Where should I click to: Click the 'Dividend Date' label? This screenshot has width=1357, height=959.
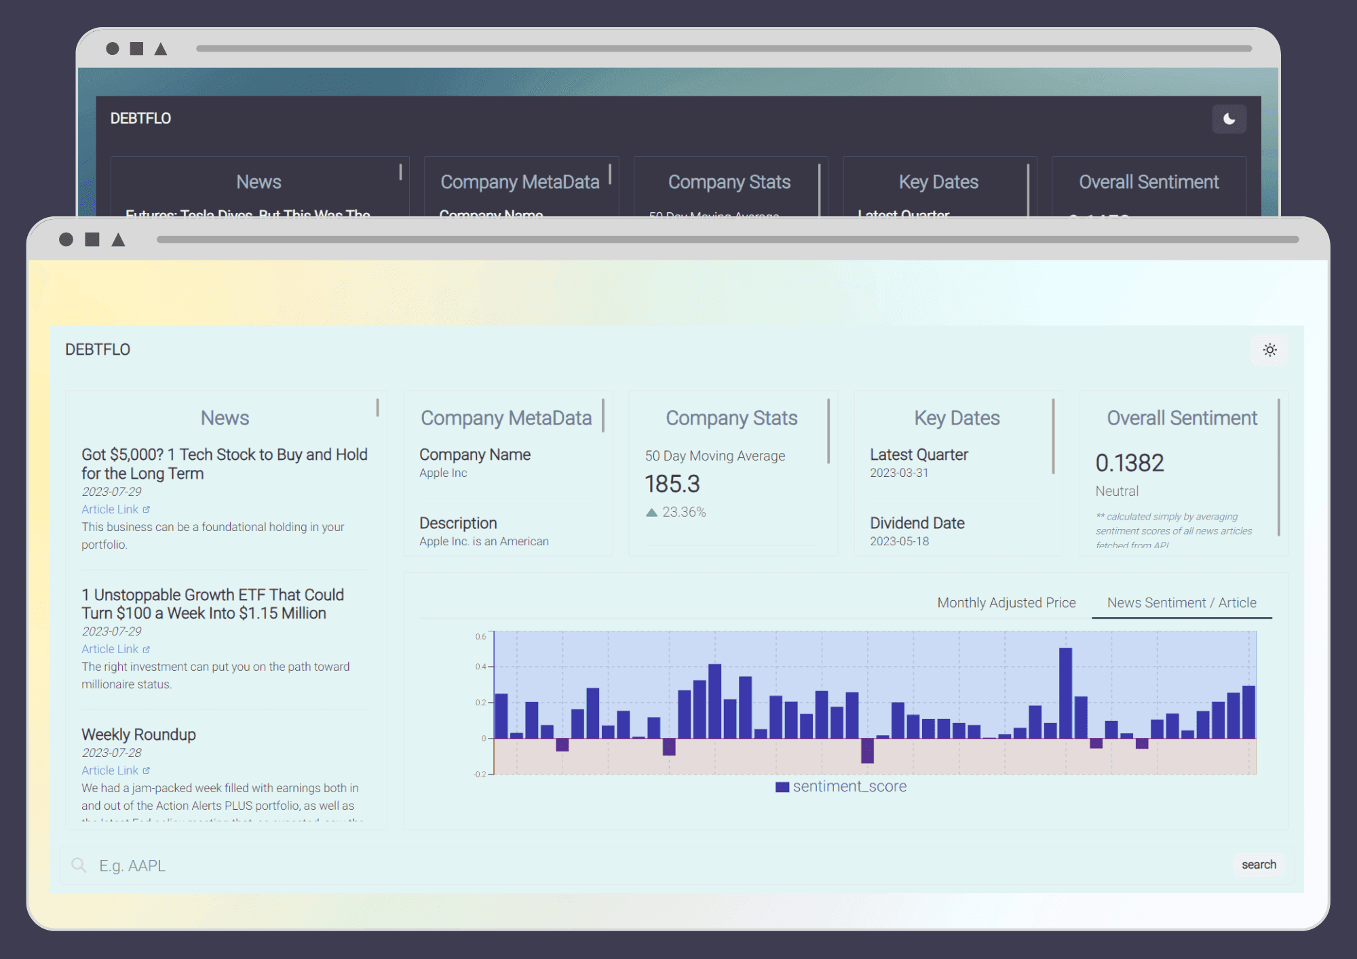point(917,523)
